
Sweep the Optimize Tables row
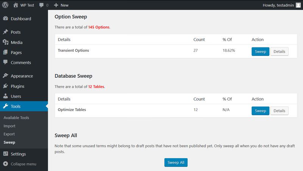tap(260, 111)
